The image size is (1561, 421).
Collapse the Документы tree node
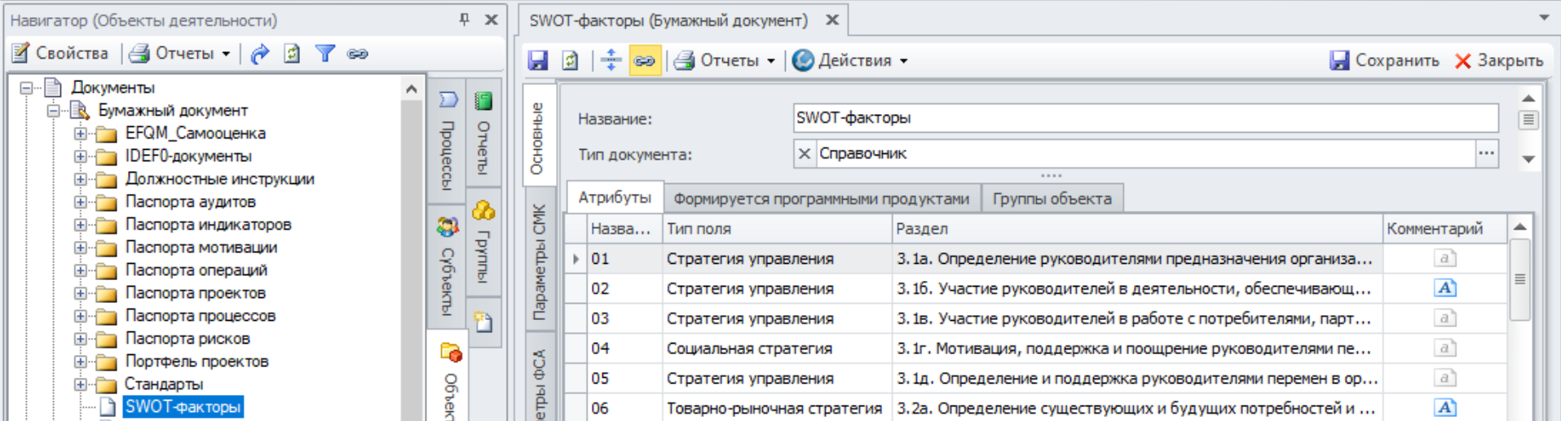click(x=27, y=87)
